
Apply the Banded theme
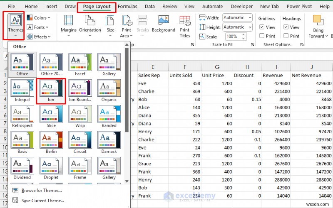pyautogui.click(x=109, y=117)
